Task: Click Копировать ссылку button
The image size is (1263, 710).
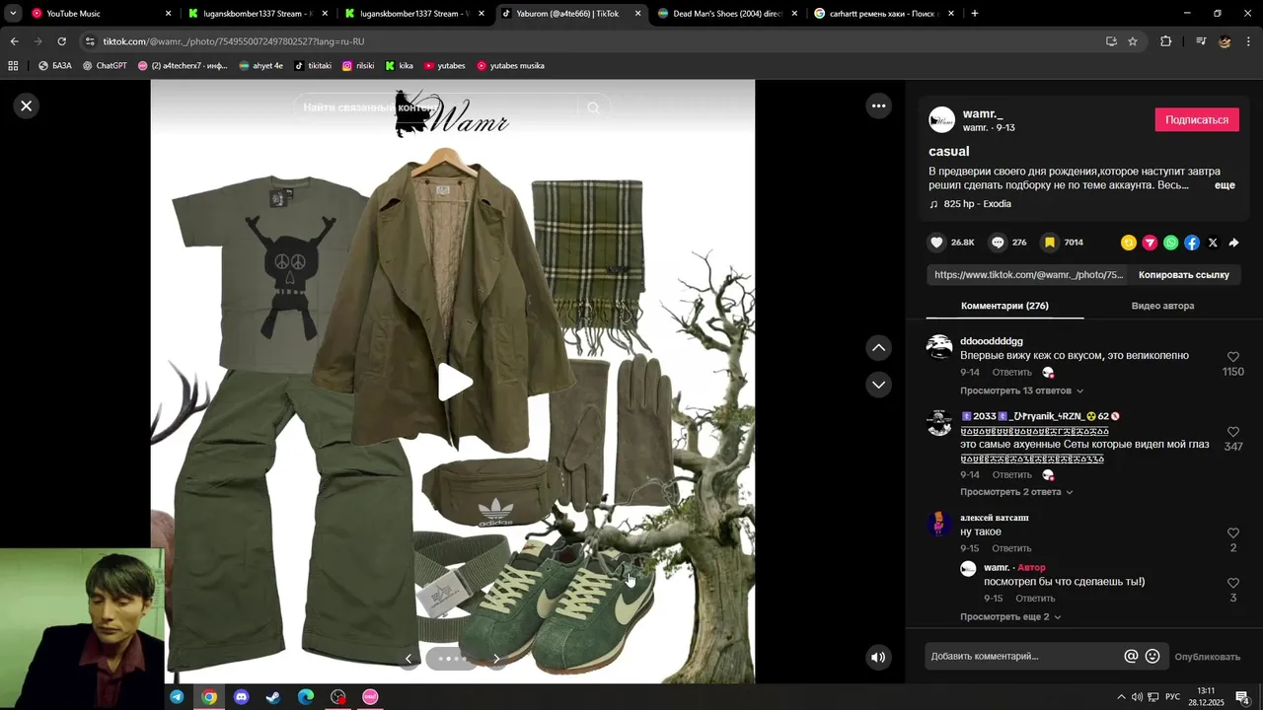Action: pyautogui.click(x=1184, y=275)
